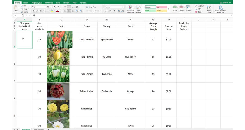Toggle center horizontal alignment

coord(69,11)
